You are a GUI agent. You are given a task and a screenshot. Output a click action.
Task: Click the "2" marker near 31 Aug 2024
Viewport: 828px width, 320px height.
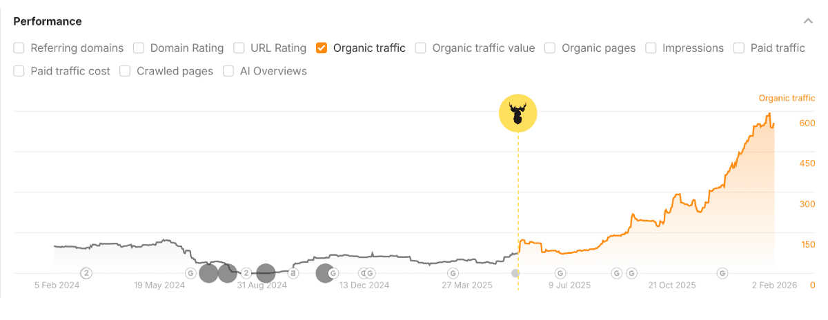point(246,273)
